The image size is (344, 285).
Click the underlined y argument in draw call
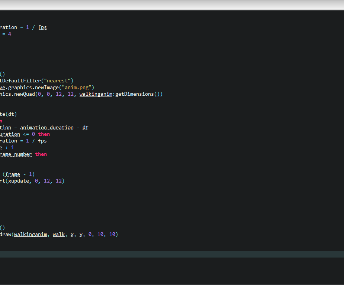tap(81, 234)
